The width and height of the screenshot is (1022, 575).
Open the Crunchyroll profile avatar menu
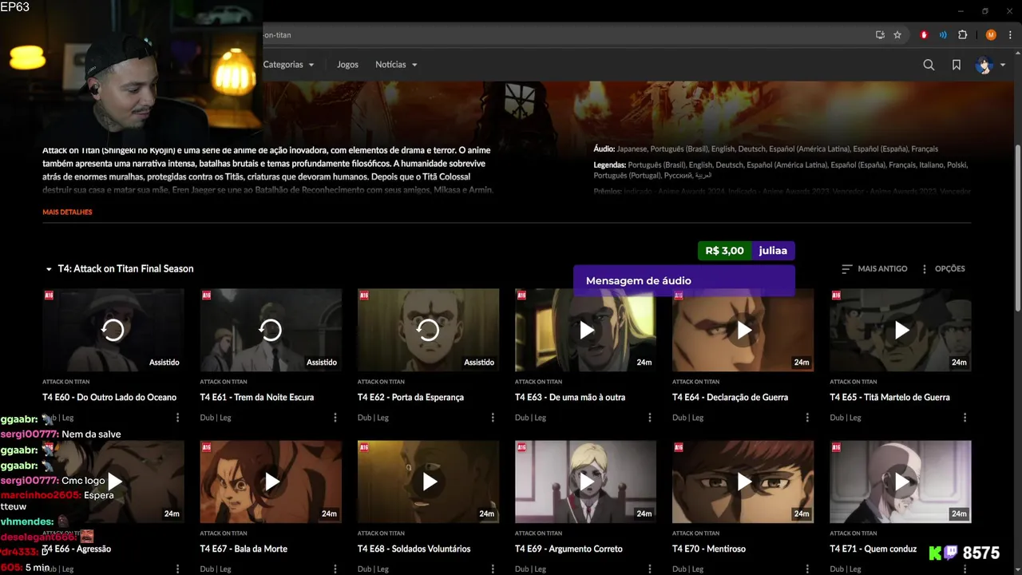pyautogui.click(x=989, y=65)
